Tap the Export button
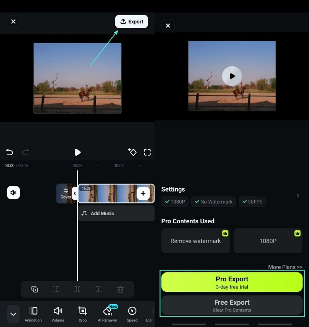 pos(131,22)
